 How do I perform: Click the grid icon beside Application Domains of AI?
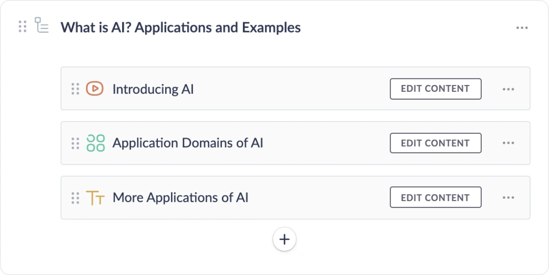click(x=95, y=143)
